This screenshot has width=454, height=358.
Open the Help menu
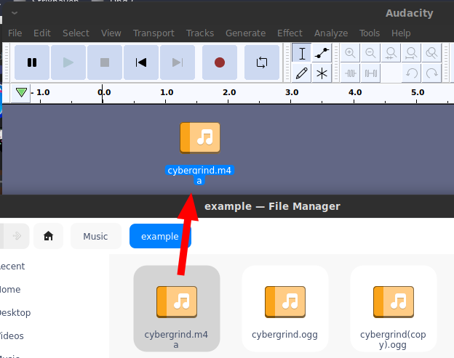(x=401, y=33)
